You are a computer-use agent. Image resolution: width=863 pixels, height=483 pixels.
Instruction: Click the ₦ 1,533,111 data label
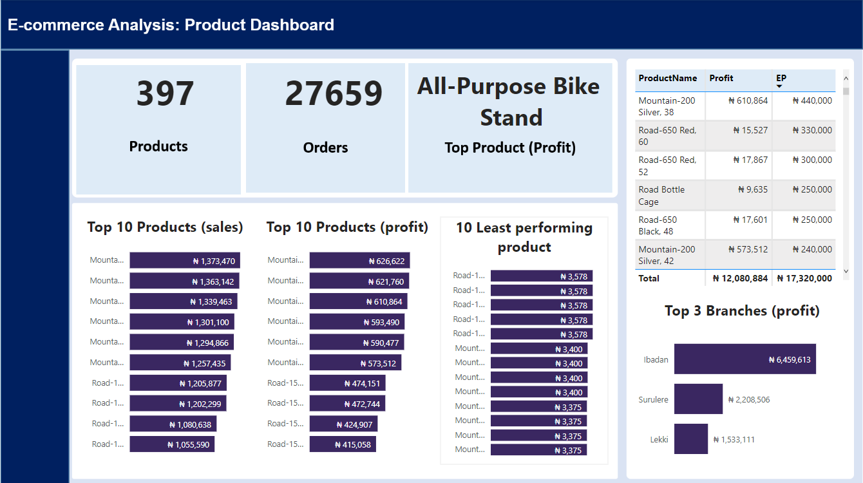click(734, 439)
